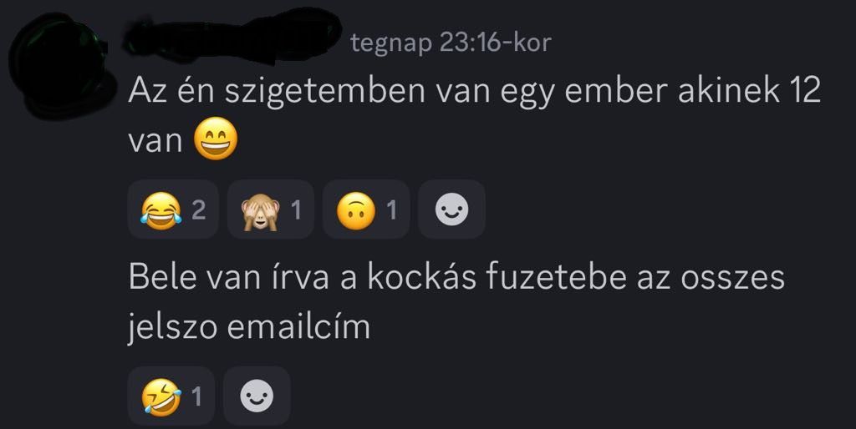Click the 'tegnap 23:16-kor' timestamp

click(451, 43)
